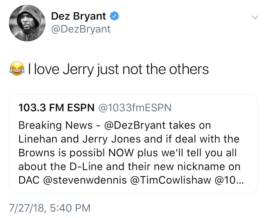Click the @1033fmESPN handle
Screen dimensions: 264x218
click(134, 108)
